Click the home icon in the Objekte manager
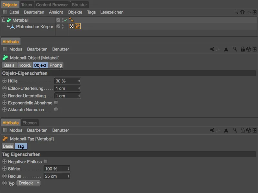The height and width of the screenshot is (193, 258). (242, 12)
